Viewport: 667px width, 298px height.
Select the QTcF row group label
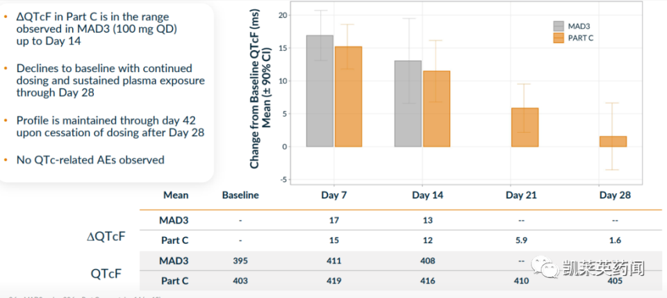[106, 273]
